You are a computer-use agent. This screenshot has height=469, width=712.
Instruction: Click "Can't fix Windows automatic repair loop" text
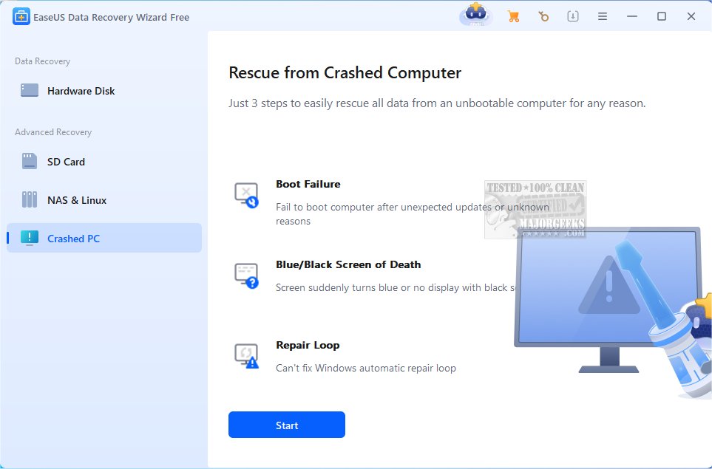[x=365, y=368]
